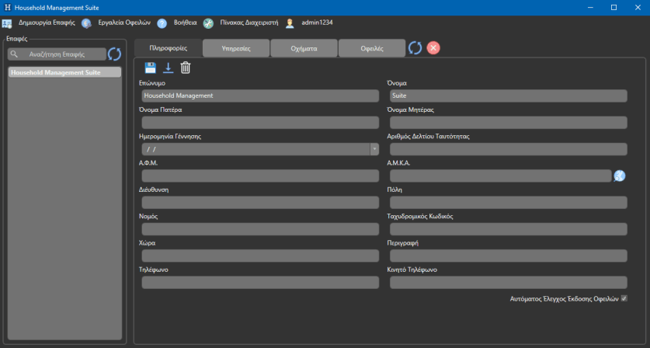Click the Α.Φ.Μ. input field
This screenshot has height=348, width=650.
(x=260, y=176)
